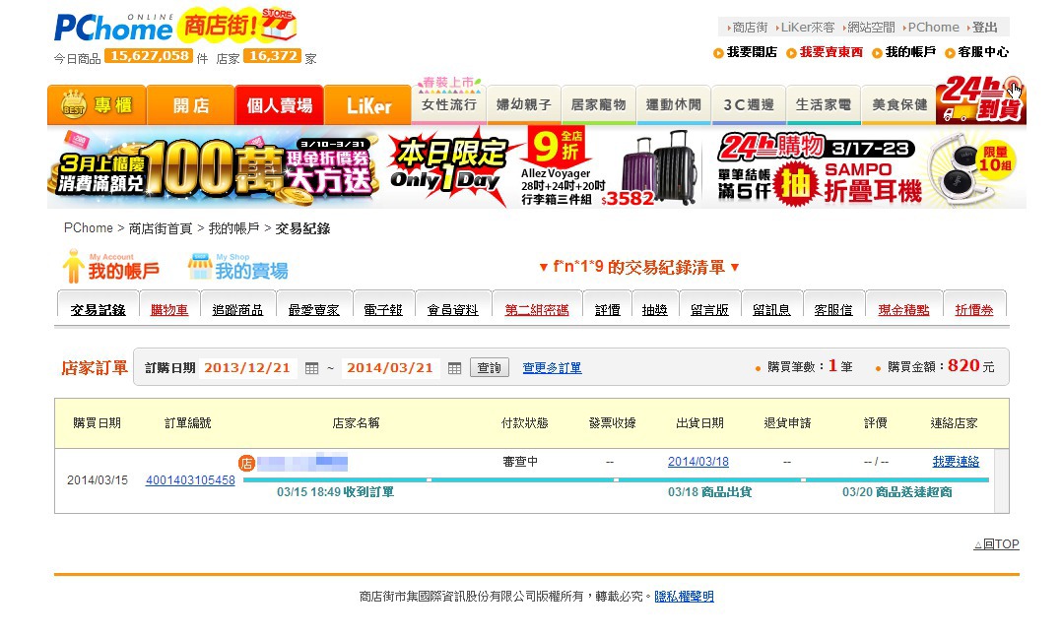The image size is (1061, 636).
Task: Open 網站空間 top link
Action: 871,28
